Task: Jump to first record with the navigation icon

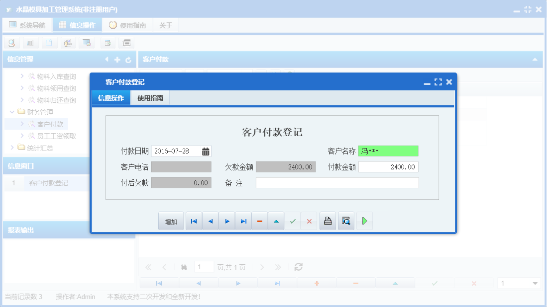Action: coord(194,221)
